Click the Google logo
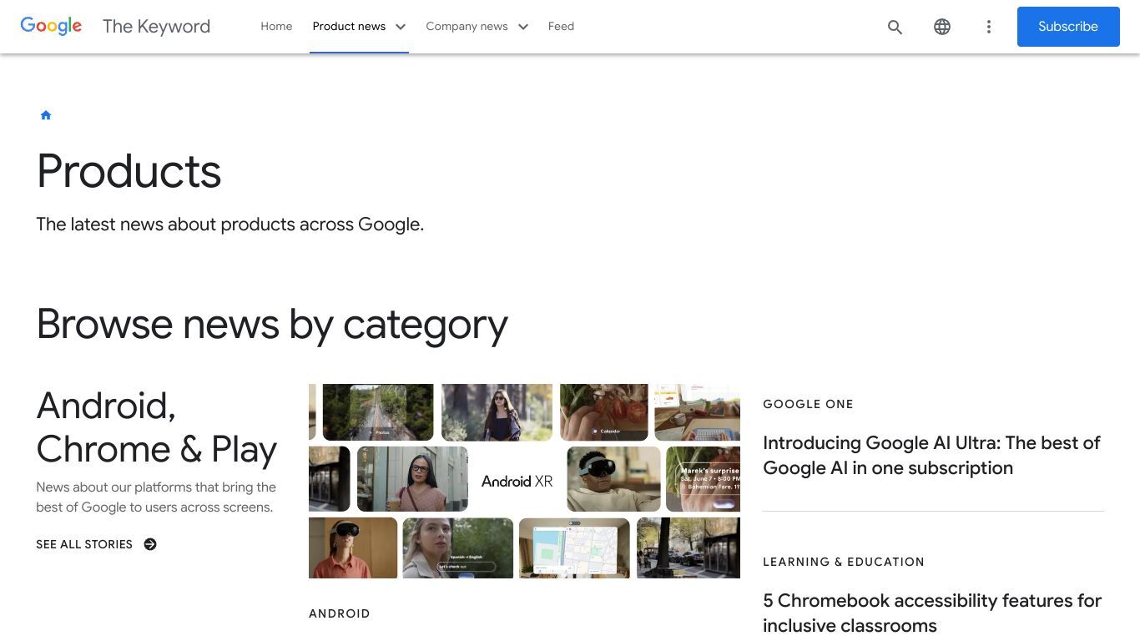1140x641 pixels. (51, 26)
